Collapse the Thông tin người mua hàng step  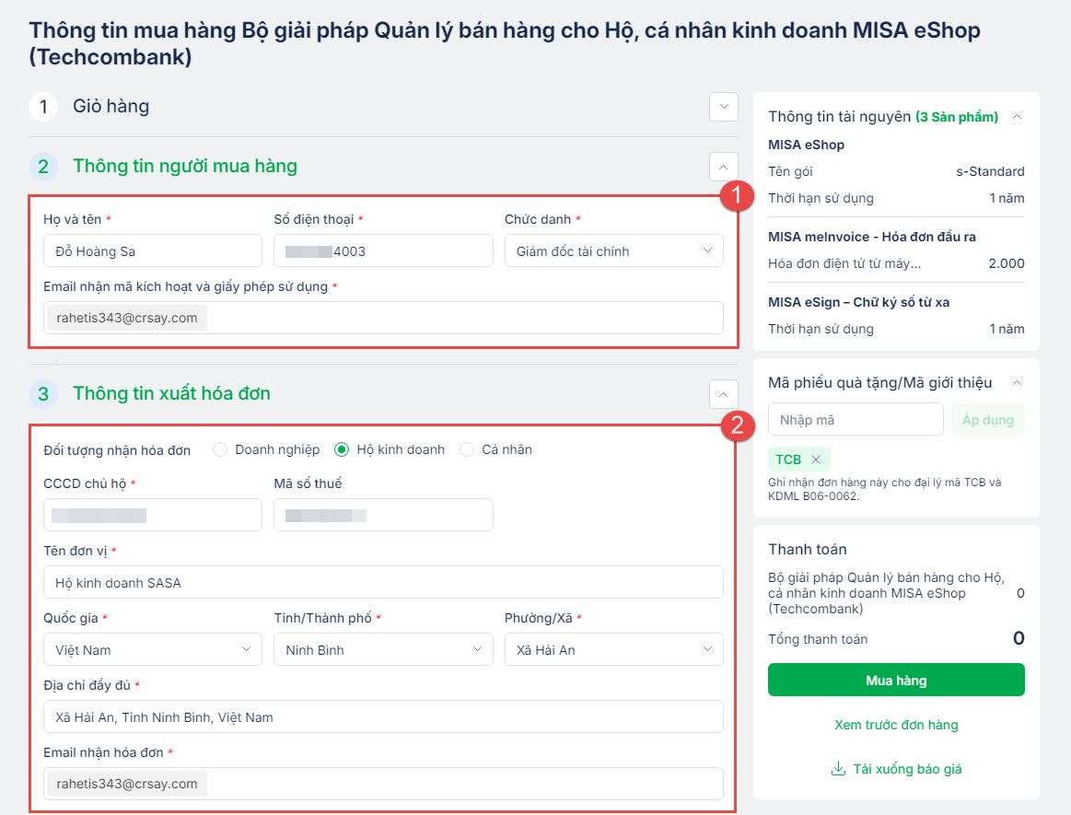[724, 167]
